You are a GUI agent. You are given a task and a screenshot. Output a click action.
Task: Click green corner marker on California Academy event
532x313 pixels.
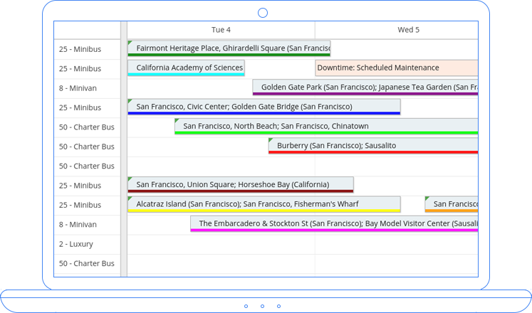[130, 63]
